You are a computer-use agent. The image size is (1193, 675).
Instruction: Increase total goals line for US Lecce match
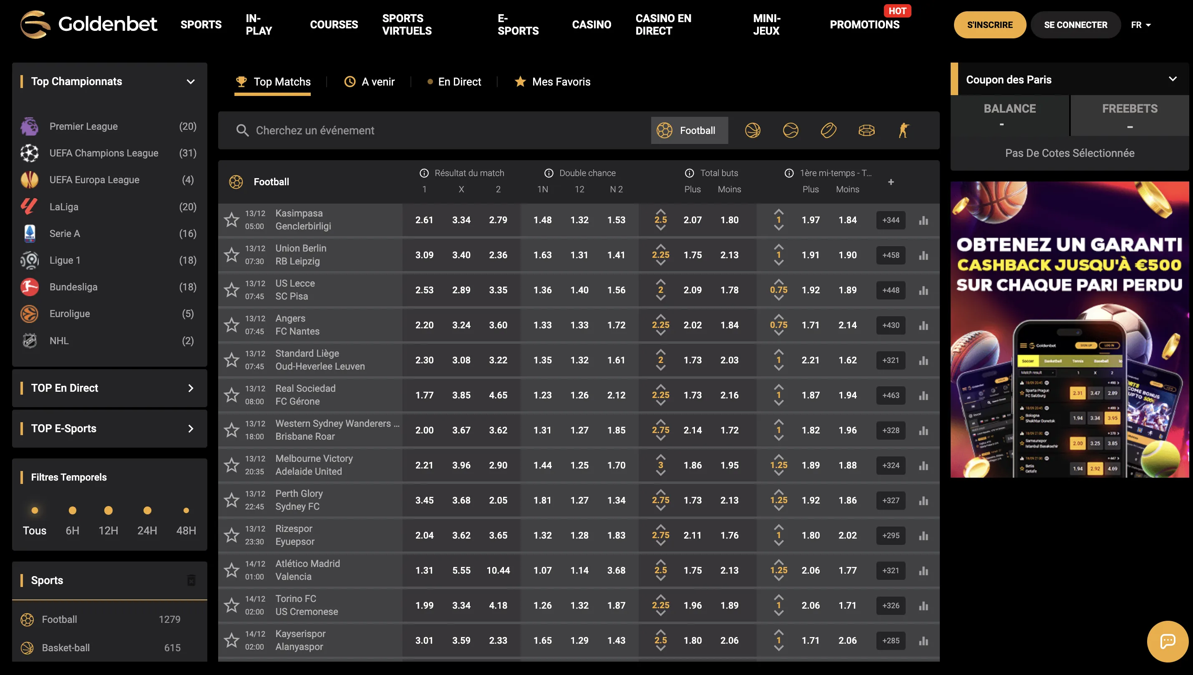(660, 282)
